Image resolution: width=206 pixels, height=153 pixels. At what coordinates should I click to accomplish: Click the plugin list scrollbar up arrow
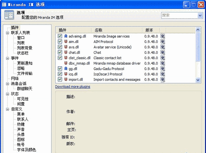pyautogui.click(x=198, y=30)
